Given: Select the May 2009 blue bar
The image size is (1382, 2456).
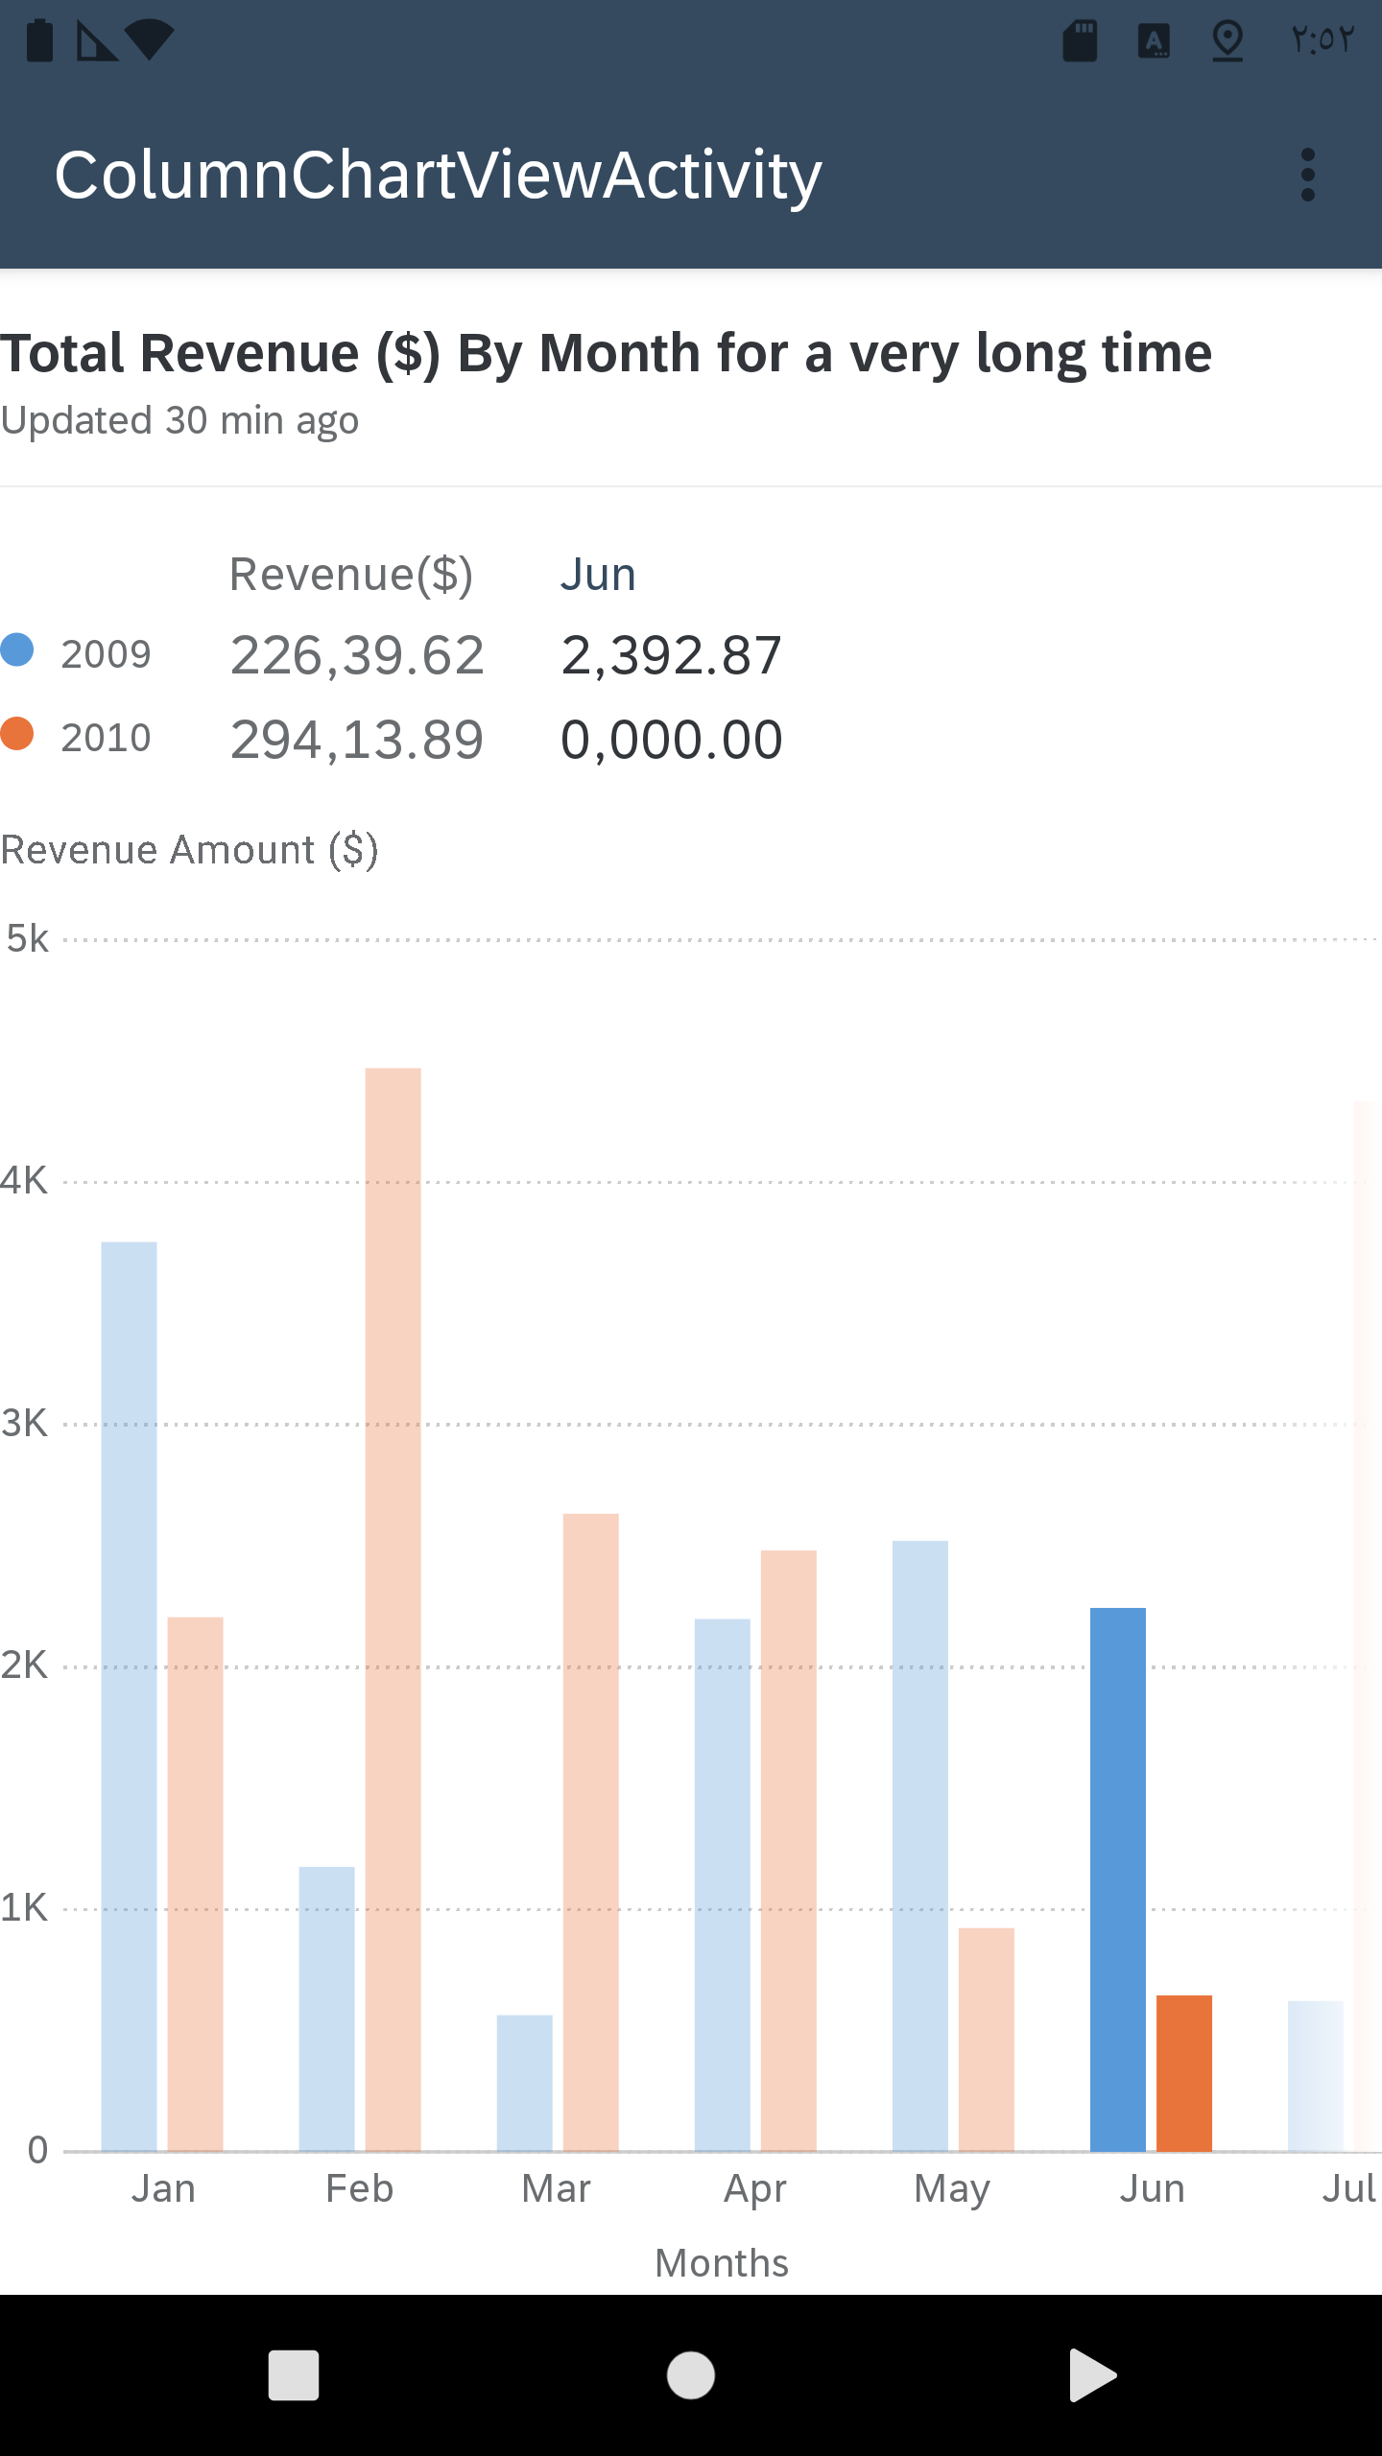Looking at the screenshot, I should (x=920, y=1846).
